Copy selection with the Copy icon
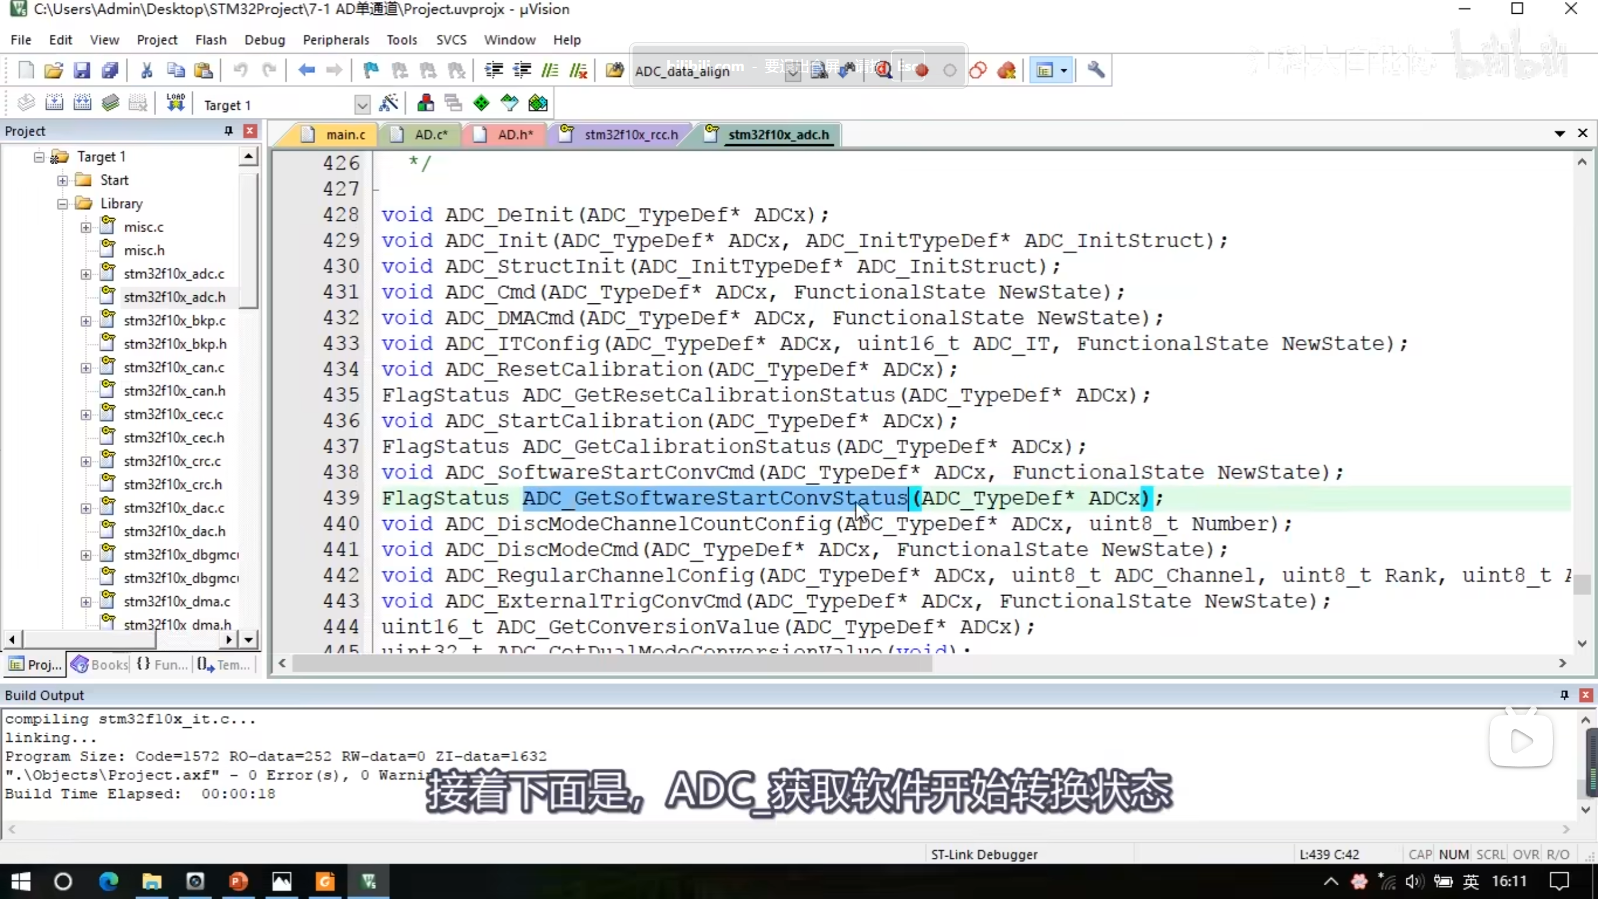The width and height of the screenshot is (1598, 899). (175, 70)
